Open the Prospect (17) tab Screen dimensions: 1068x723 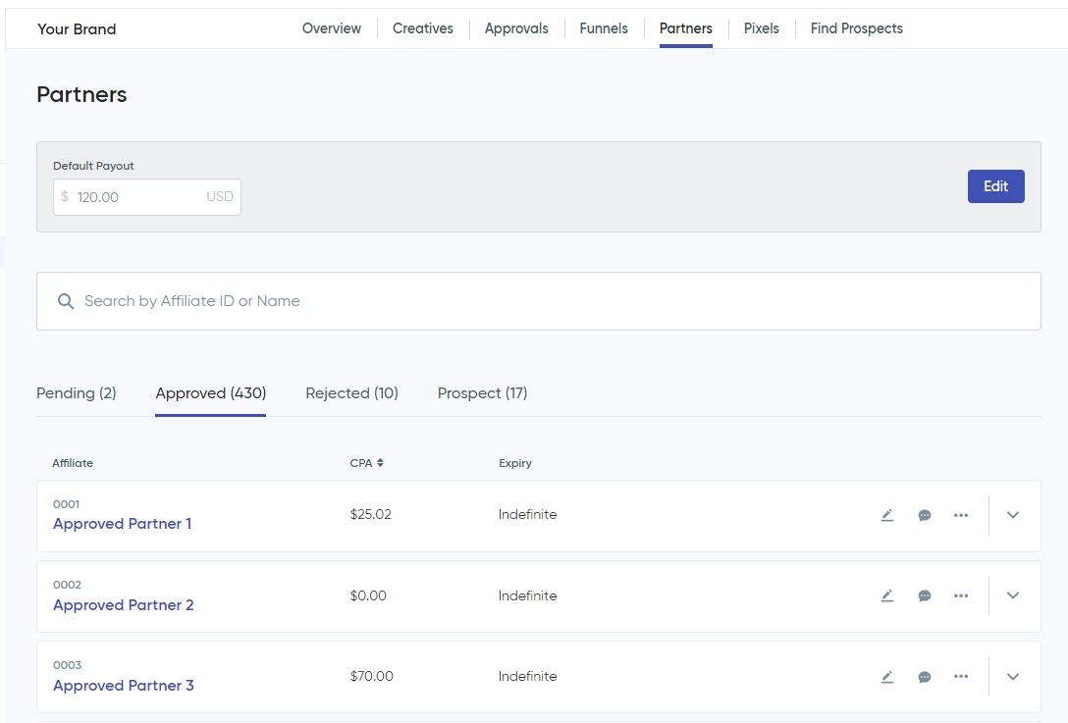point(482,393)
